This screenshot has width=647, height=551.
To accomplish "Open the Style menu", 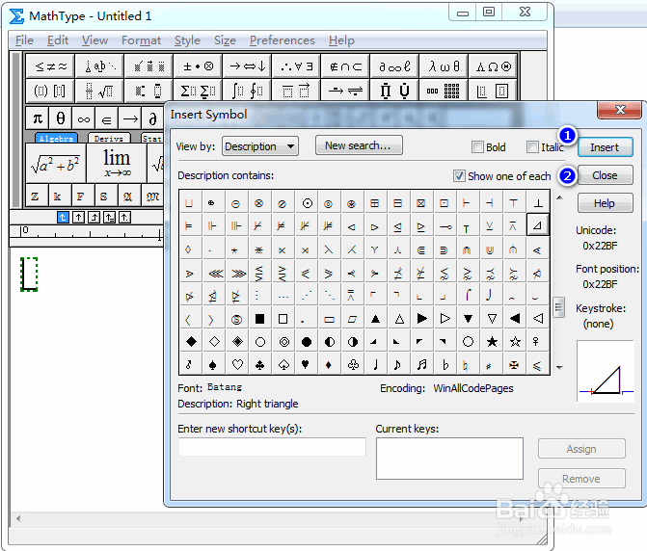I will (187, 40).
